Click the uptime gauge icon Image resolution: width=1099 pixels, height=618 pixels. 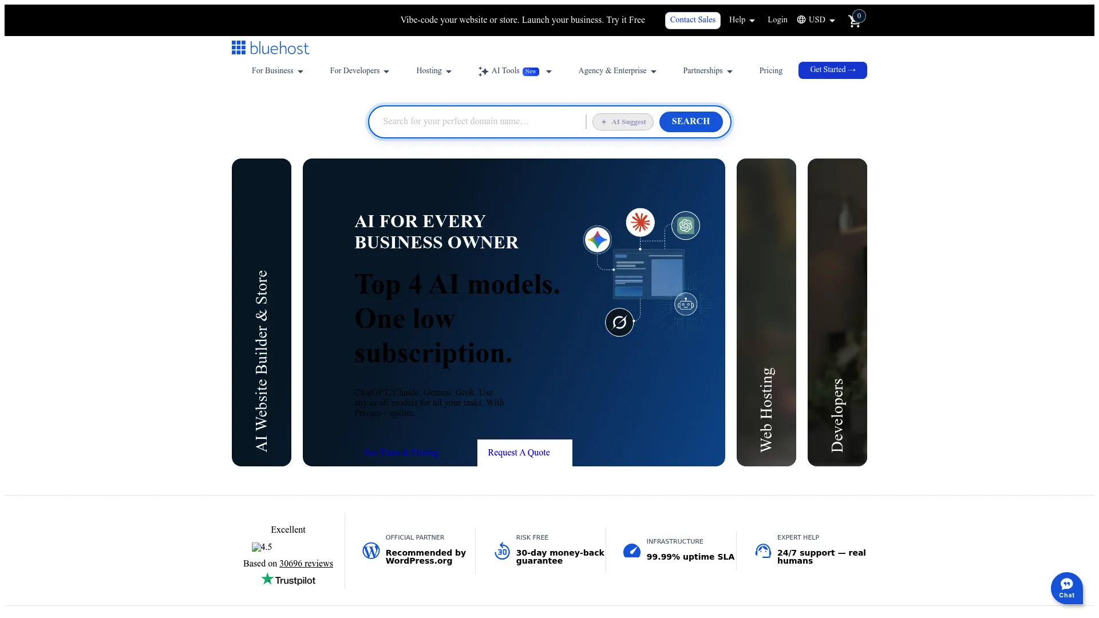(x=632, y=550)
